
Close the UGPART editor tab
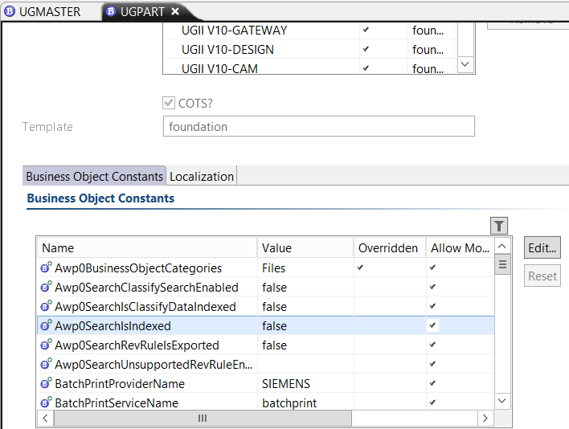click(175, 11)
